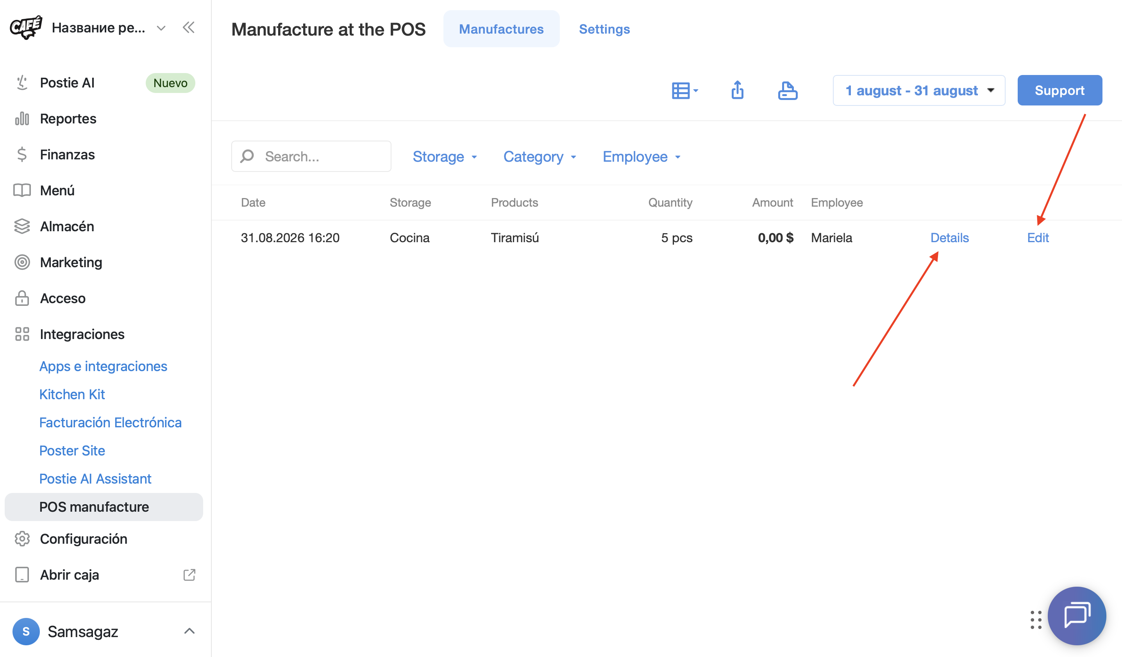Edit the Tiramisú manufacture row

point(1038,238)
